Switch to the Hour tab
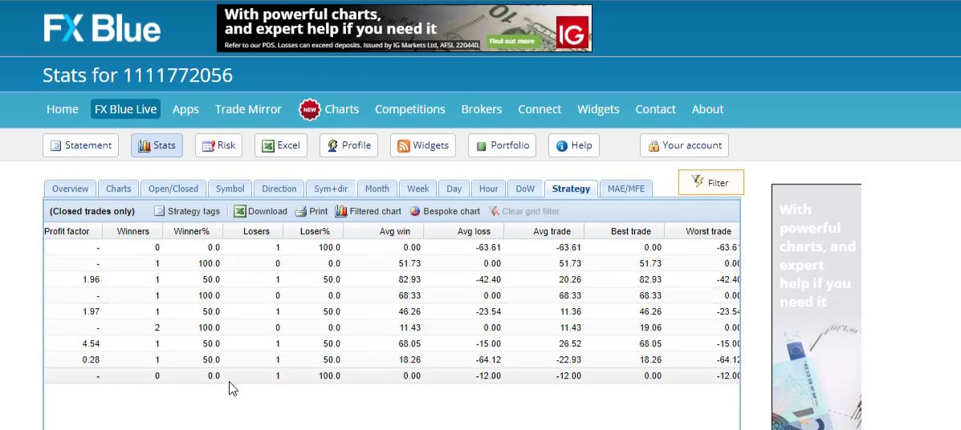The height and width of the screenshot is (430, 961). (488, 189)
